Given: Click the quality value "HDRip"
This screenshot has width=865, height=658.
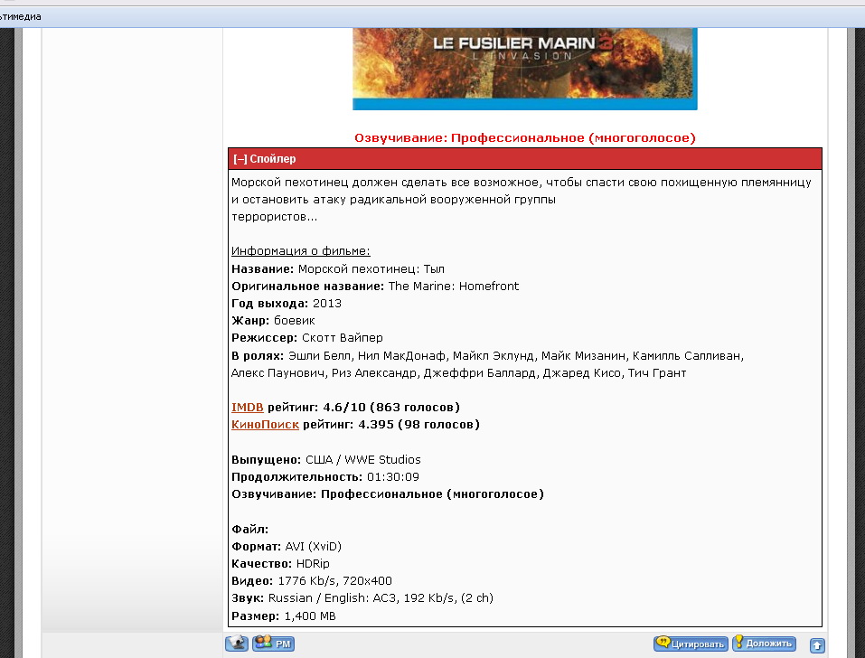Looking at the screenshot, I should [313, 564].
